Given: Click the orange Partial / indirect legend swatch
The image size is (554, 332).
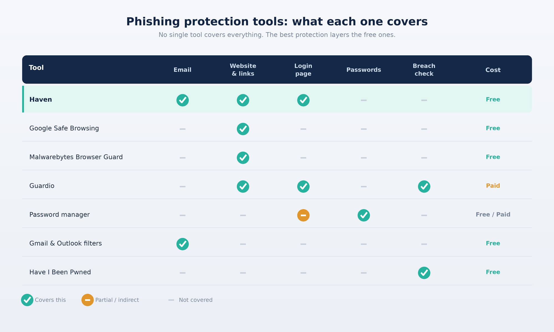Looking at the screenshot, I should click(x=88, y=300).
